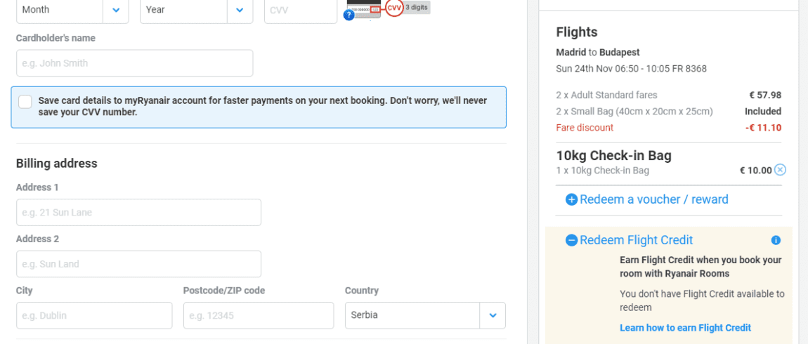Click the City input field
This screenshot has height=344, width=808.
tap(94, 315)
